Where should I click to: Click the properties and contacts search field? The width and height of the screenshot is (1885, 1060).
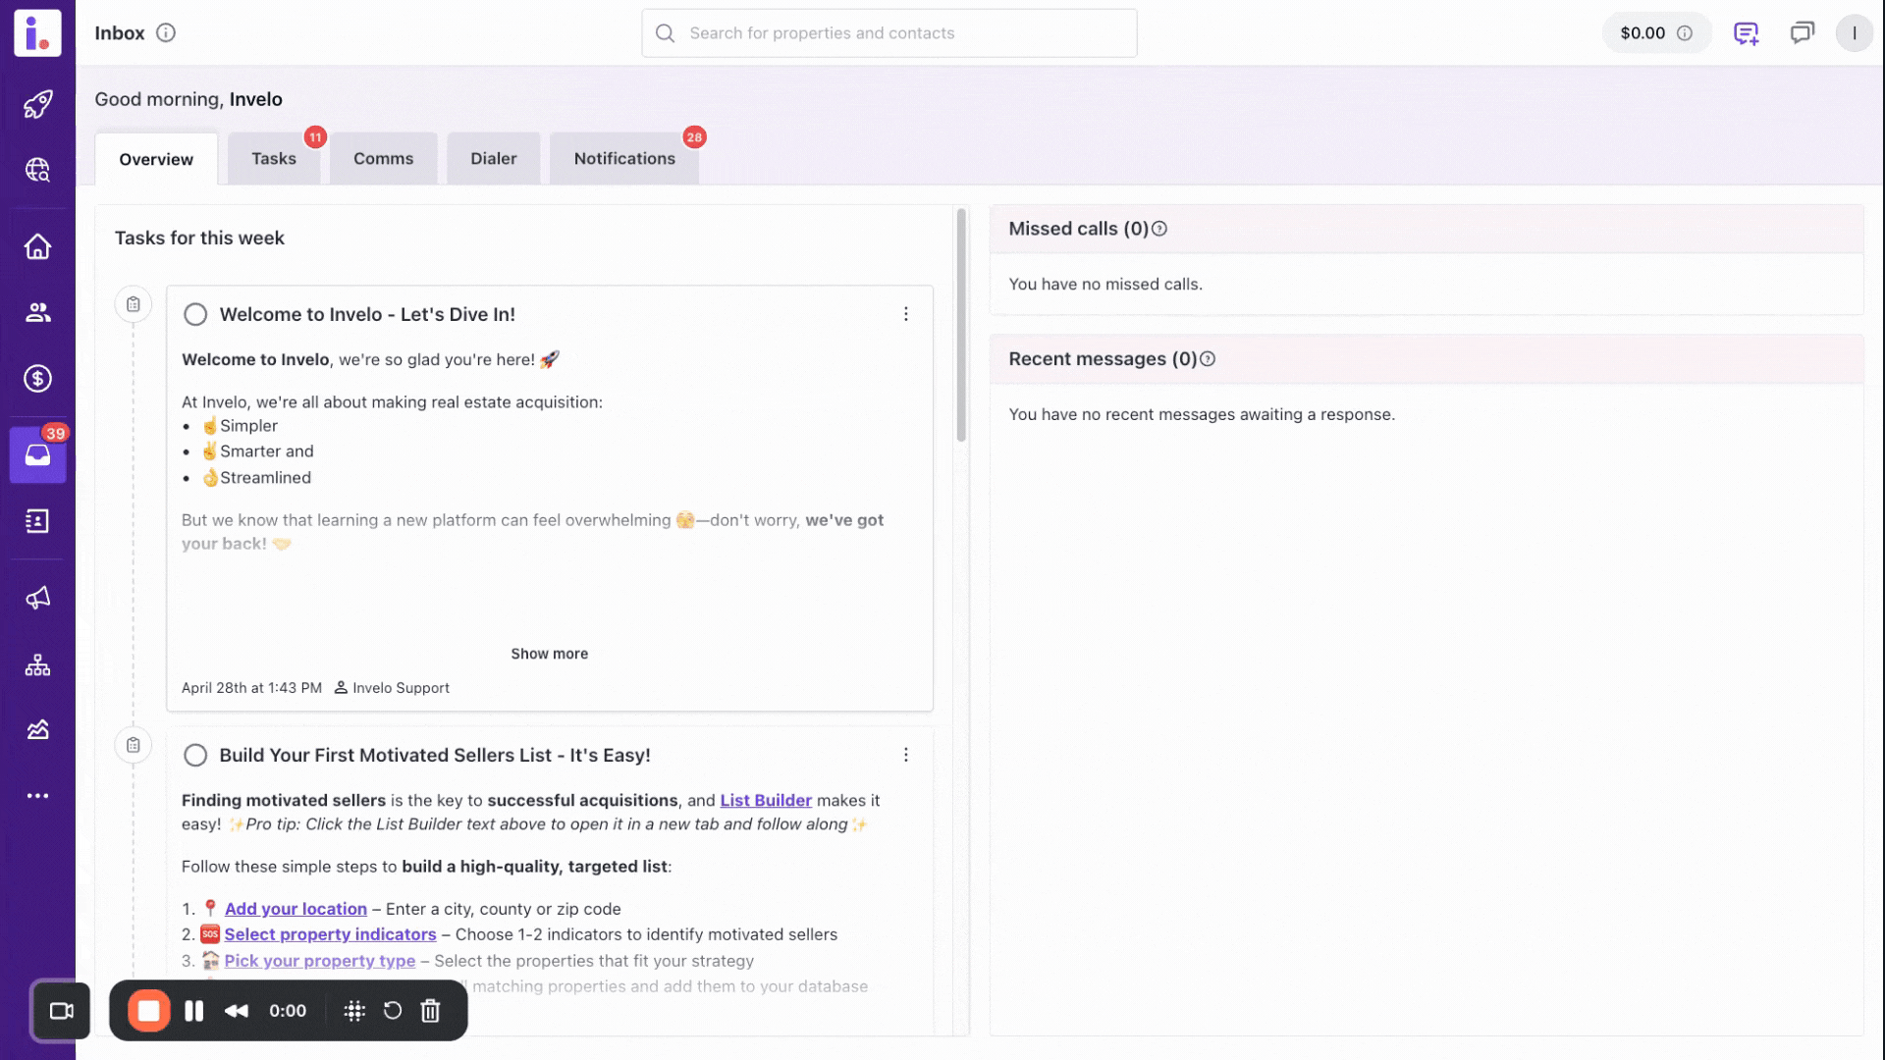tap(889, 32)
